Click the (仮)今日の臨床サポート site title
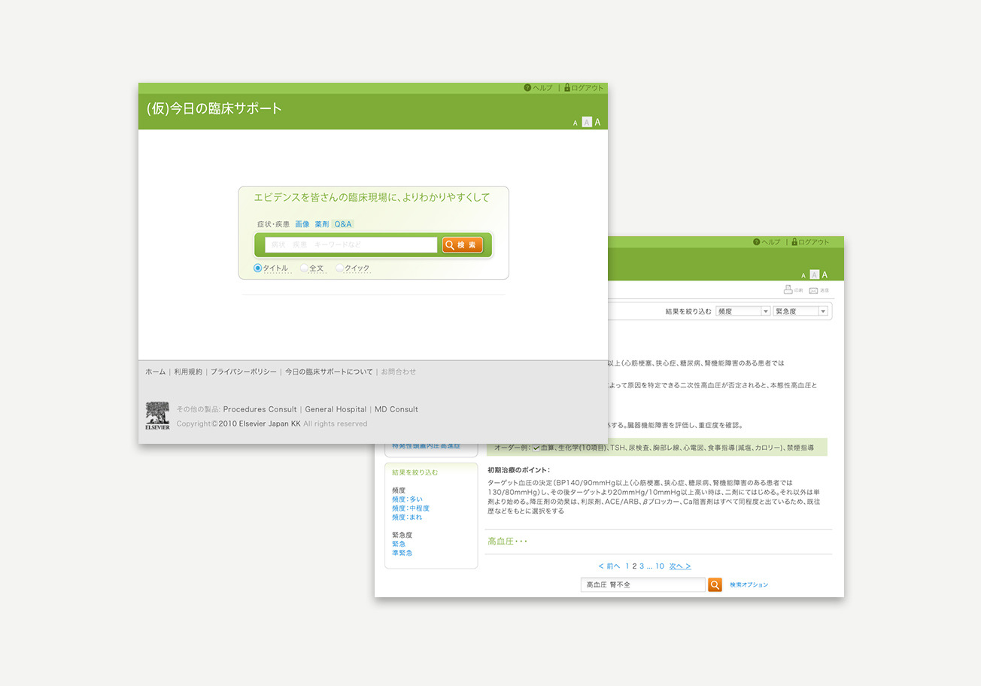Image resolution: width=981 pixels, height=686 pixels. [214, 108]
